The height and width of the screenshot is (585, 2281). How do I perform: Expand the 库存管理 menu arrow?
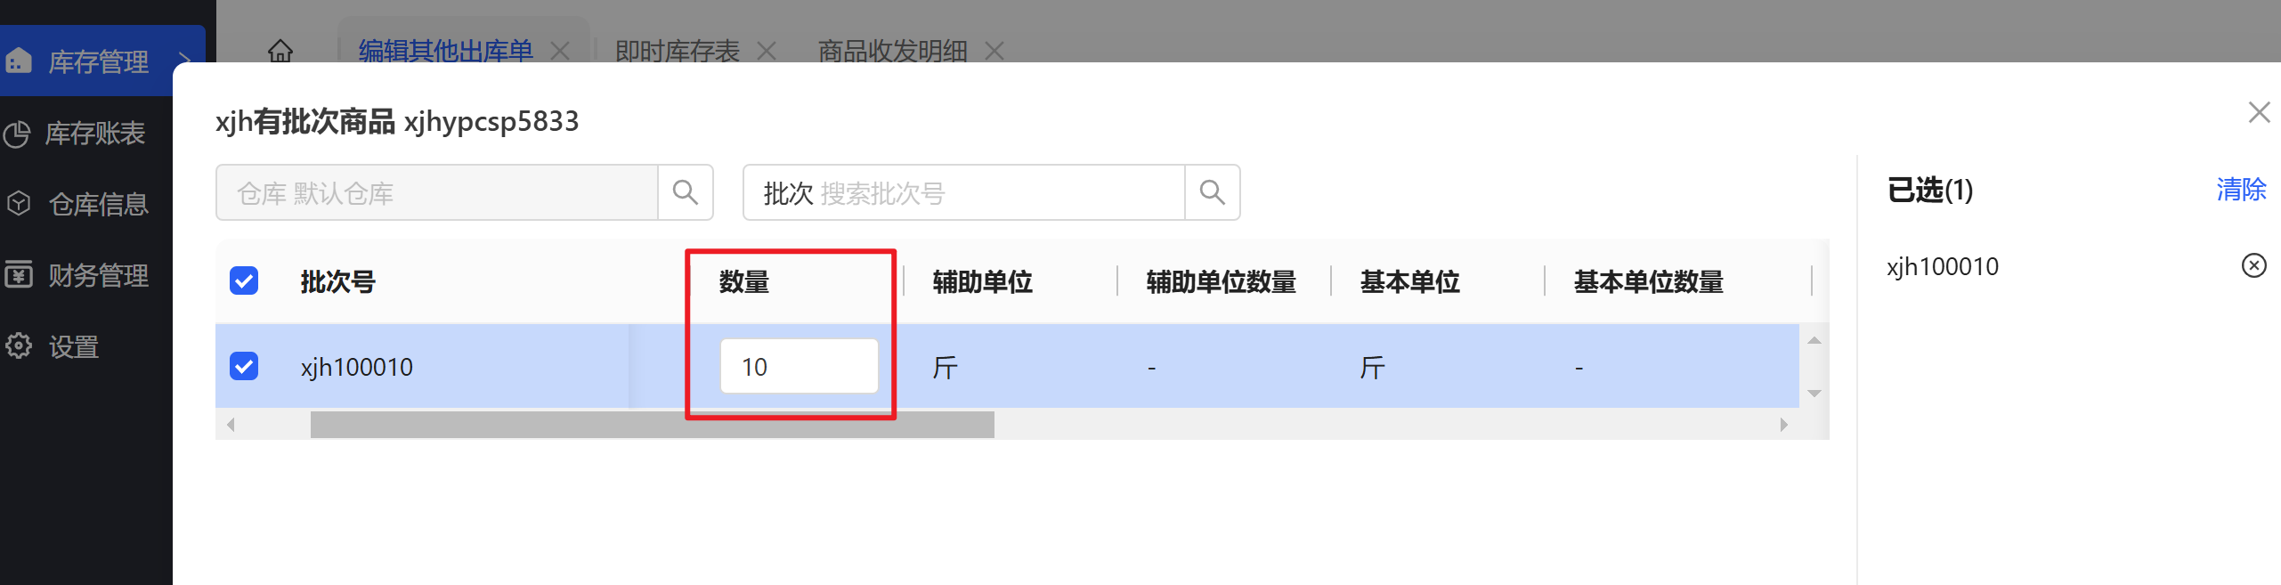coord(184,61)
